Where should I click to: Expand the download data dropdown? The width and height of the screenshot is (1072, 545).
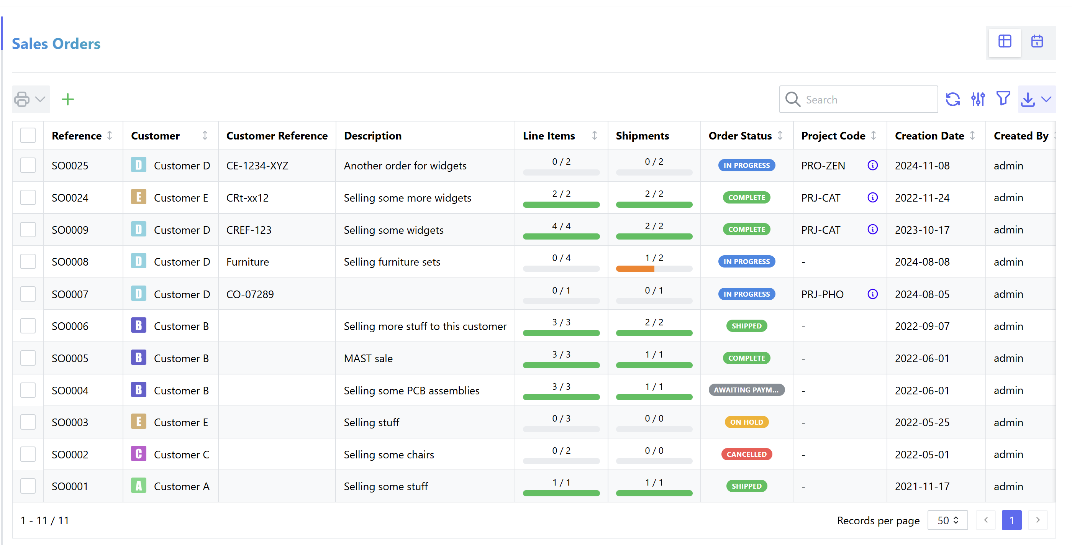tap(1036, 100)
